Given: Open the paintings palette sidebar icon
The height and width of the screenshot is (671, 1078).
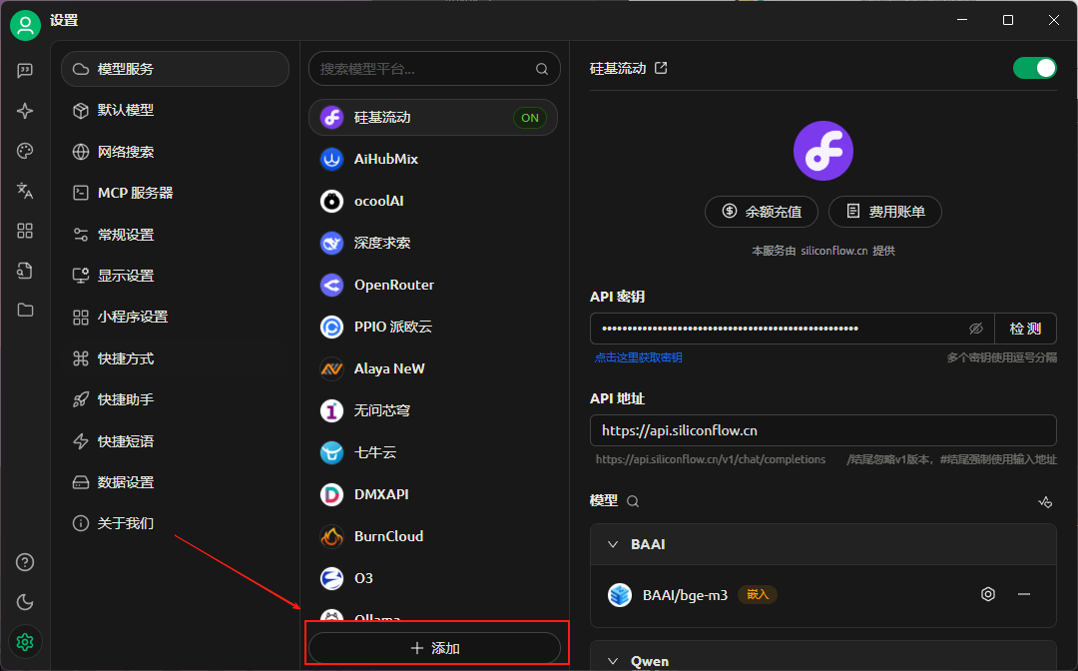Looking at the screenshot, I should point(25,151).
